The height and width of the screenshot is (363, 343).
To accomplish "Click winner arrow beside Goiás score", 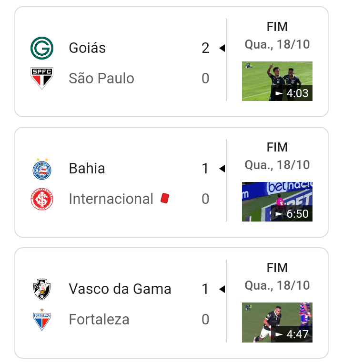I will (x=222, y=48).
